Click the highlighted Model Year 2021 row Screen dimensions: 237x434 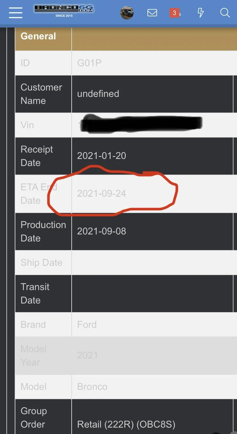(x=126, y=356)
